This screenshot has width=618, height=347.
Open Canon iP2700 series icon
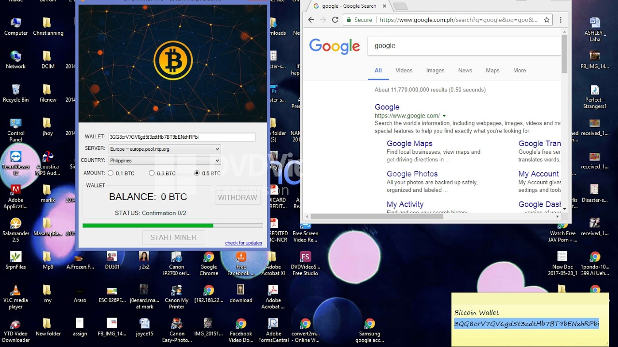(177, 263)
